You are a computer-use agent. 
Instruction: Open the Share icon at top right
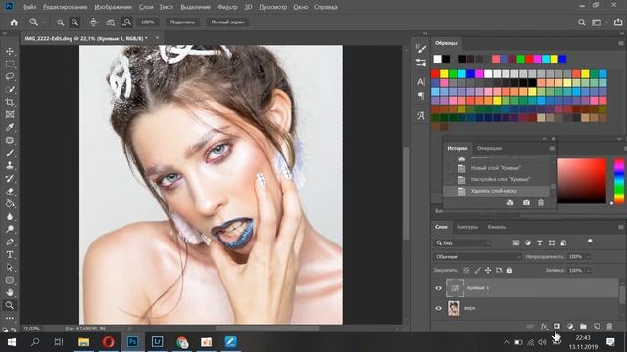pyautogui.click(x=618, y=22)
